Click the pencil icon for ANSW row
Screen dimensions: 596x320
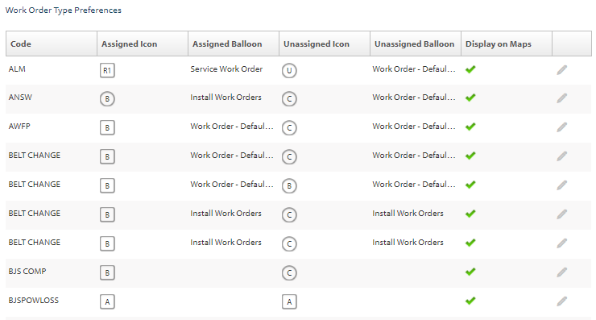[x=562, y=98]
